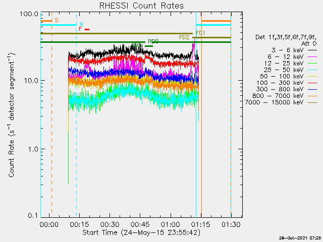Image resolution: width=323 pixels, height=242 pixels.
Task: Click the orange 'S' flag label
Action: tap(57, 20)
